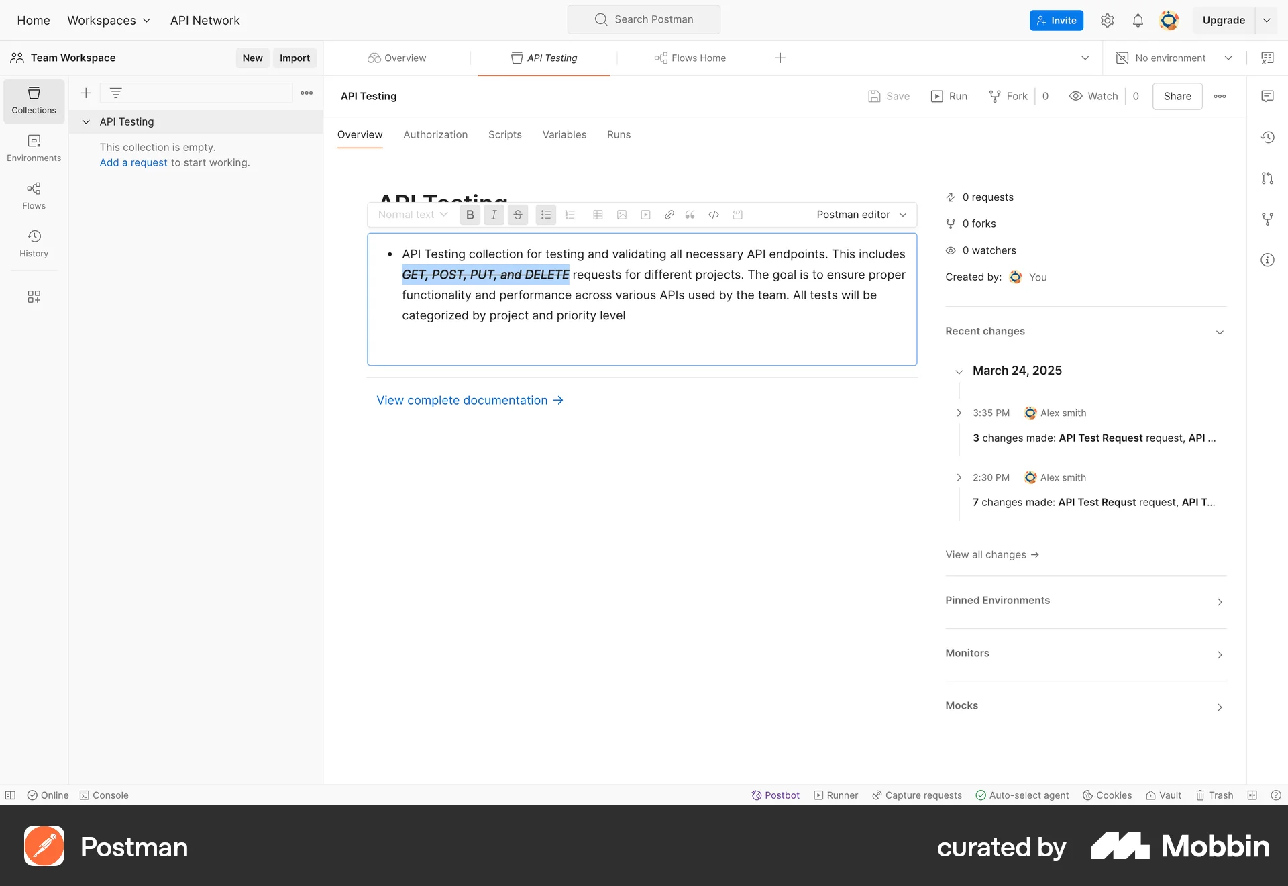Open the No environment selector

[x=1173, y=58]
